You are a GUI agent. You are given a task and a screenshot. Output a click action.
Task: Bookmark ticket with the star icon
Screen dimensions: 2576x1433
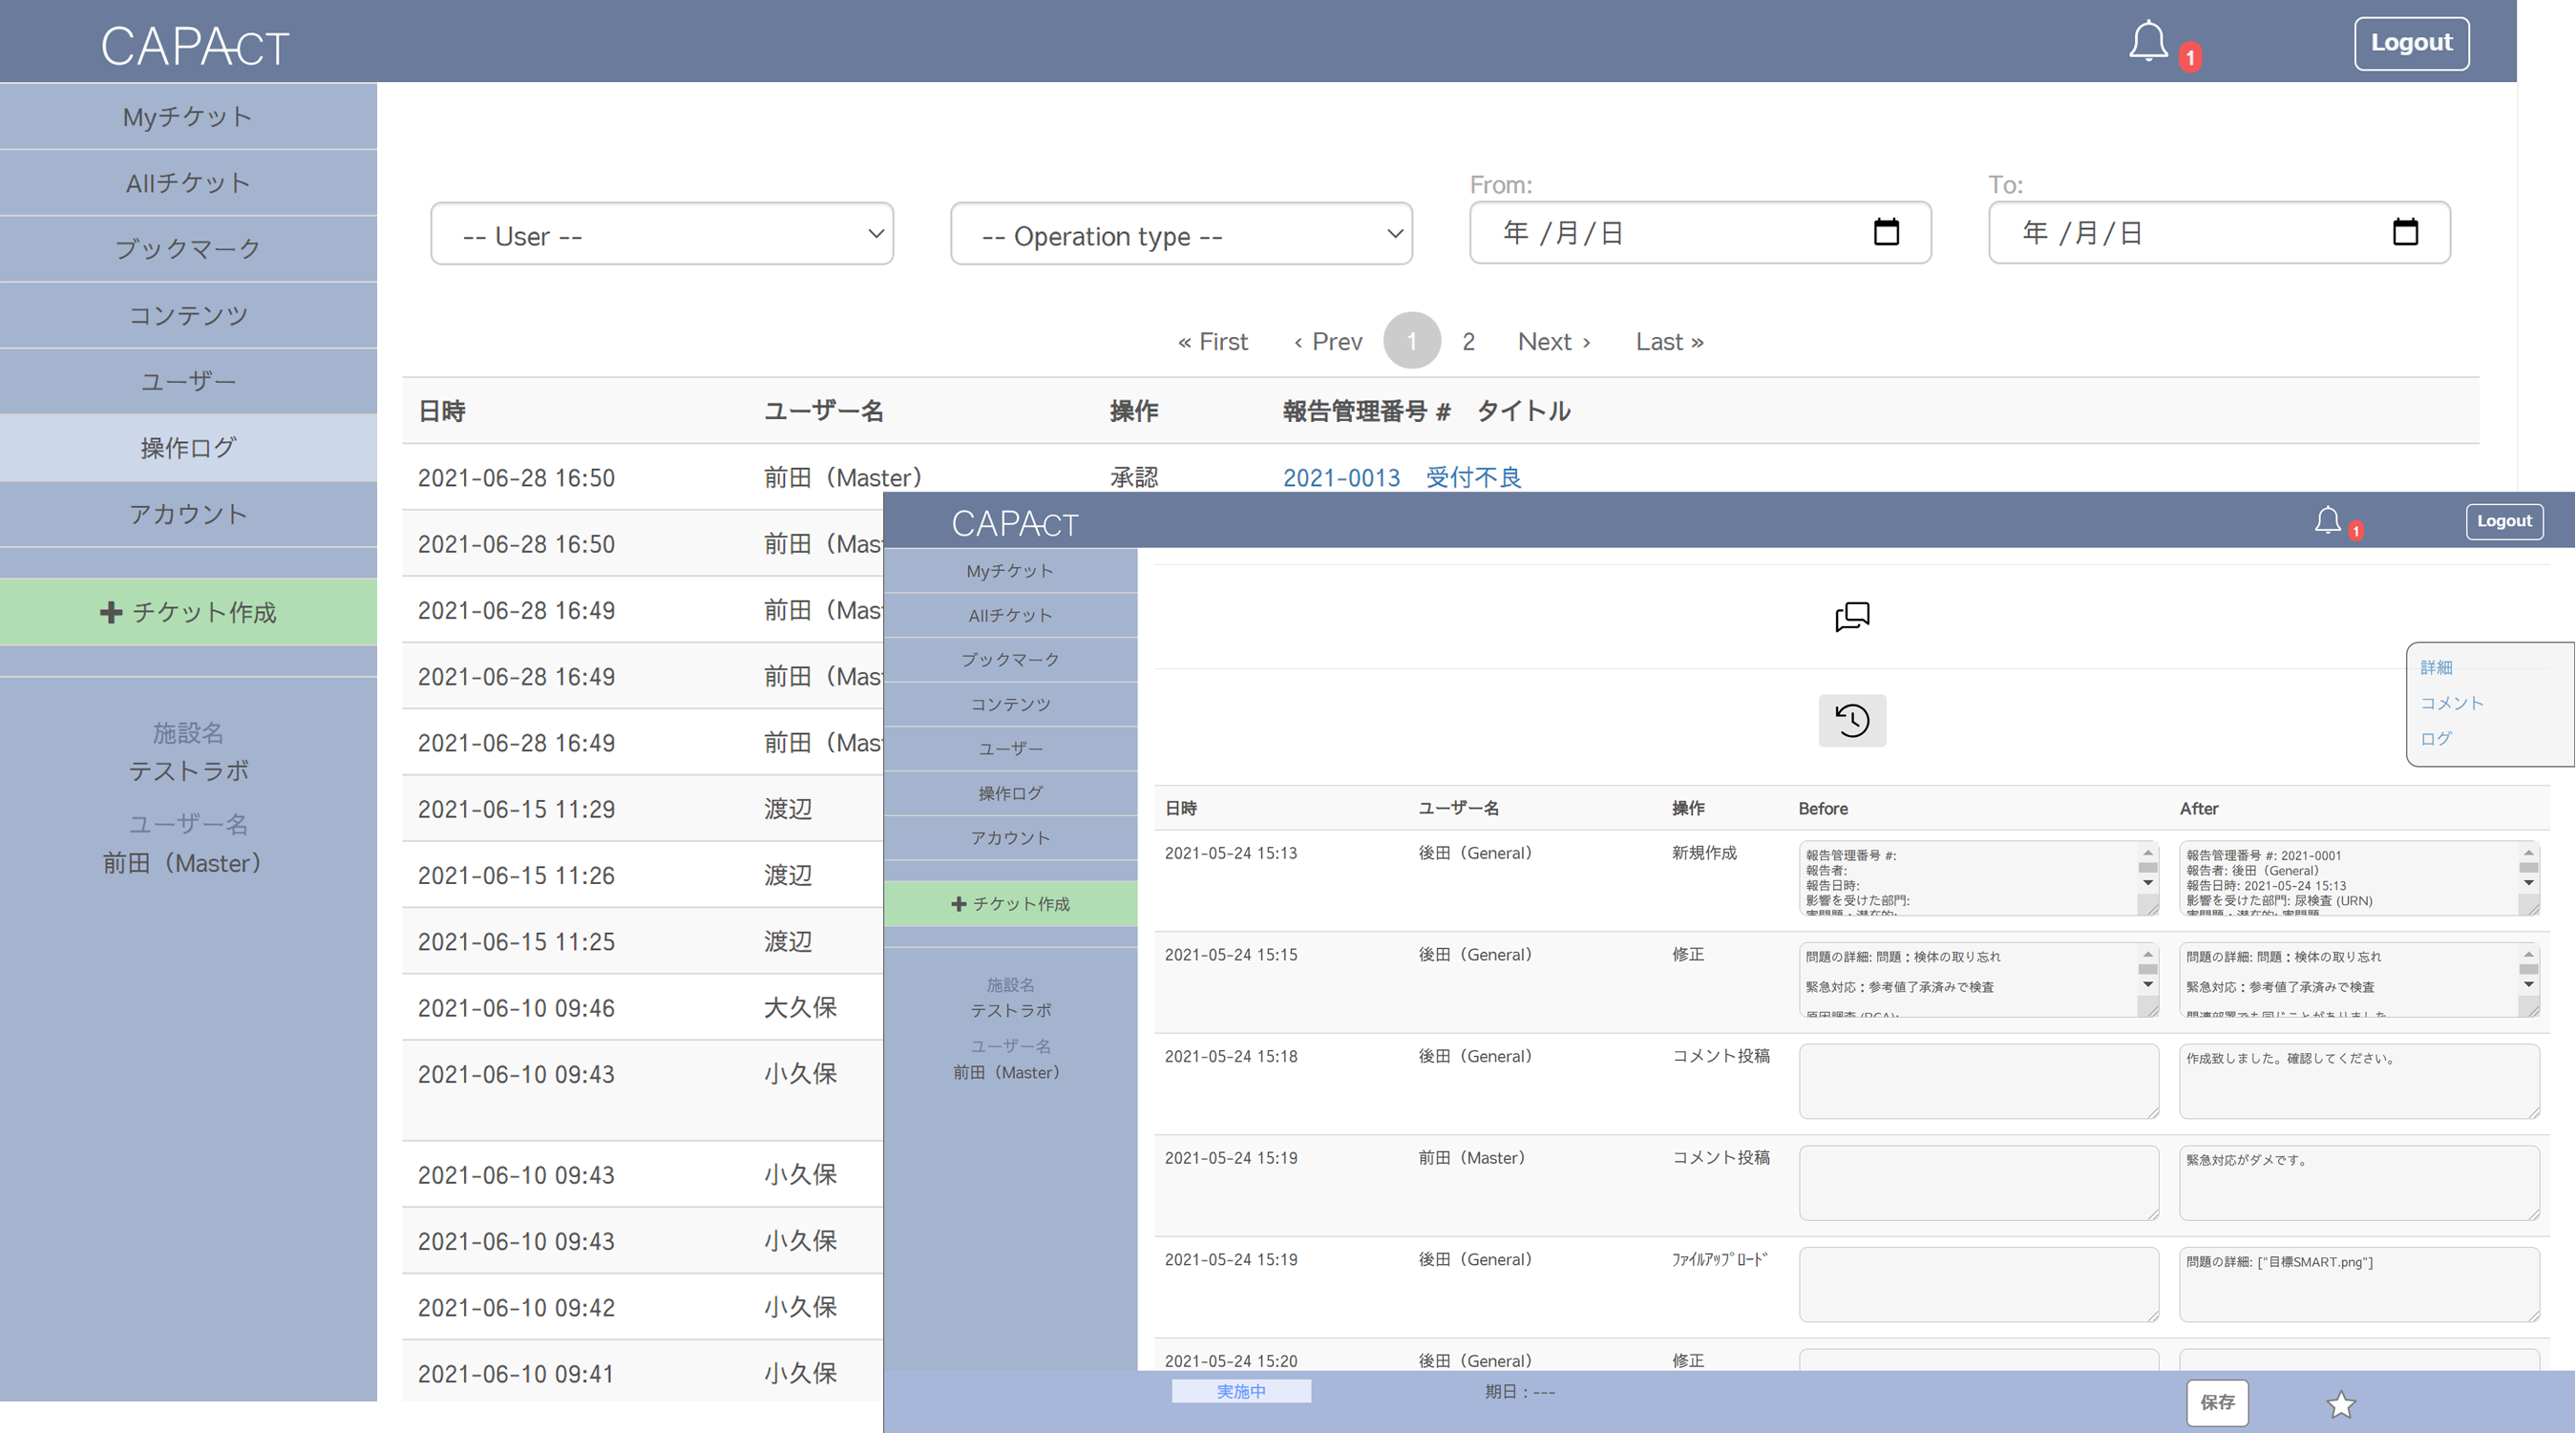click(2340, 1404)
